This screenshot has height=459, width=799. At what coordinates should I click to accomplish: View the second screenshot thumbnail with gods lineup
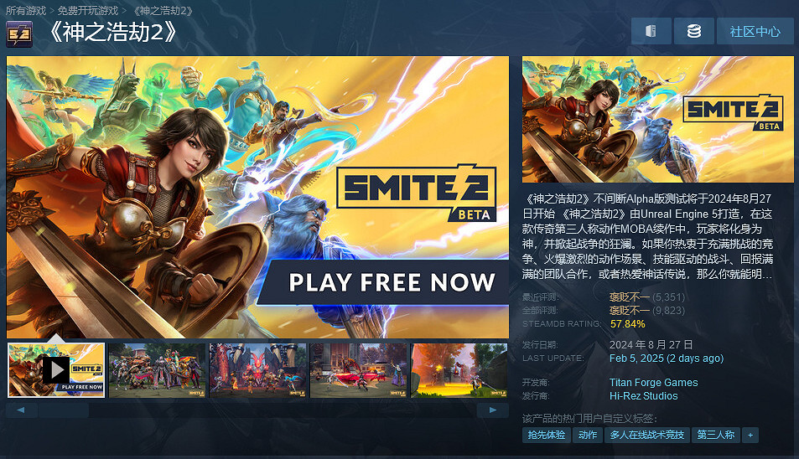(157, 370)
